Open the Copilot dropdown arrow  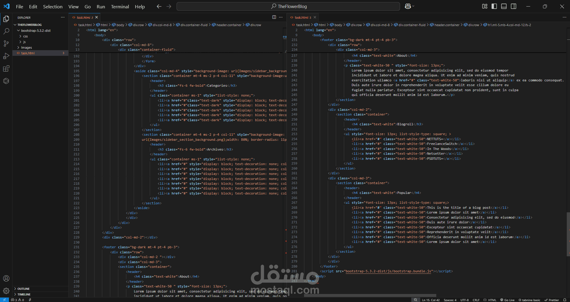(x=413, y=6)
